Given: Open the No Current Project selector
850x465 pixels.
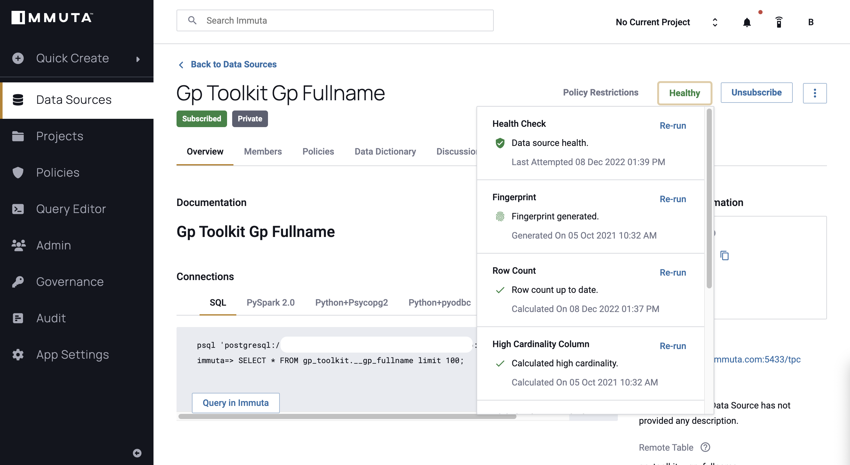Looking at the screenshot, I should pos(653,22).
